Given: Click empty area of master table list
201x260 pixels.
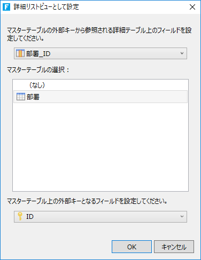Looking at the screenshot, I should point(100,147).
